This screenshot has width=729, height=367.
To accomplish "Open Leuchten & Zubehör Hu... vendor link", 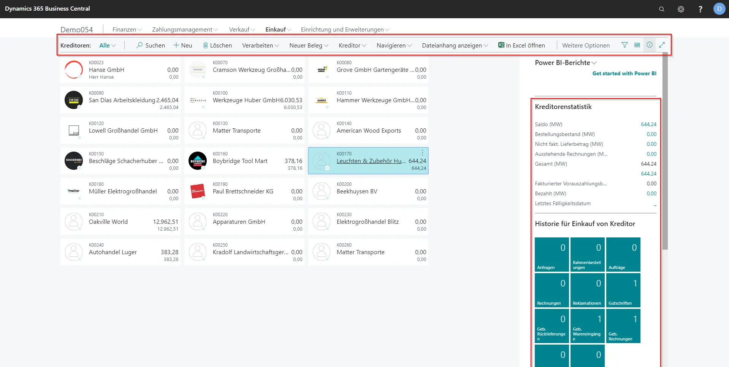I will pos(371,161).
